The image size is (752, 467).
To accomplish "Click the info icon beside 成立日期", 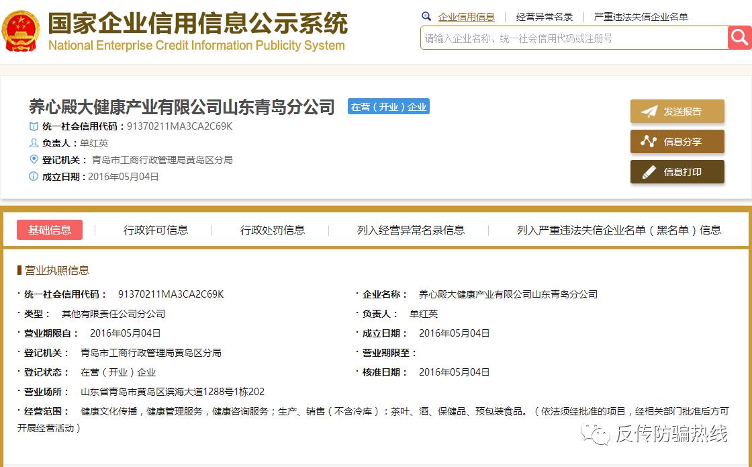I will 34,177.
